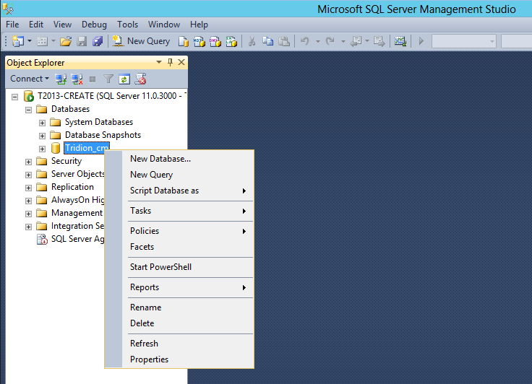Click Connect Object Explorer icon

coord(62,79)
